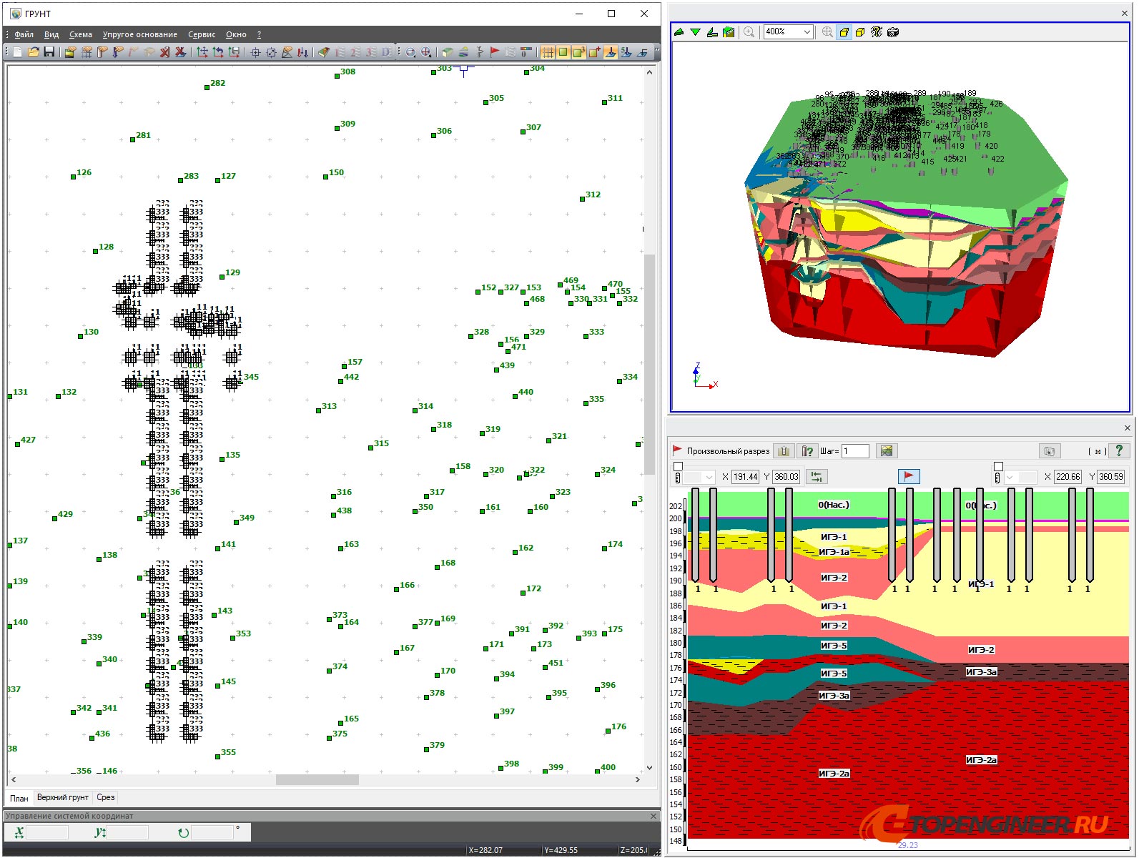
Task: Click the red flag button in section panel
Action: (908, 476)
